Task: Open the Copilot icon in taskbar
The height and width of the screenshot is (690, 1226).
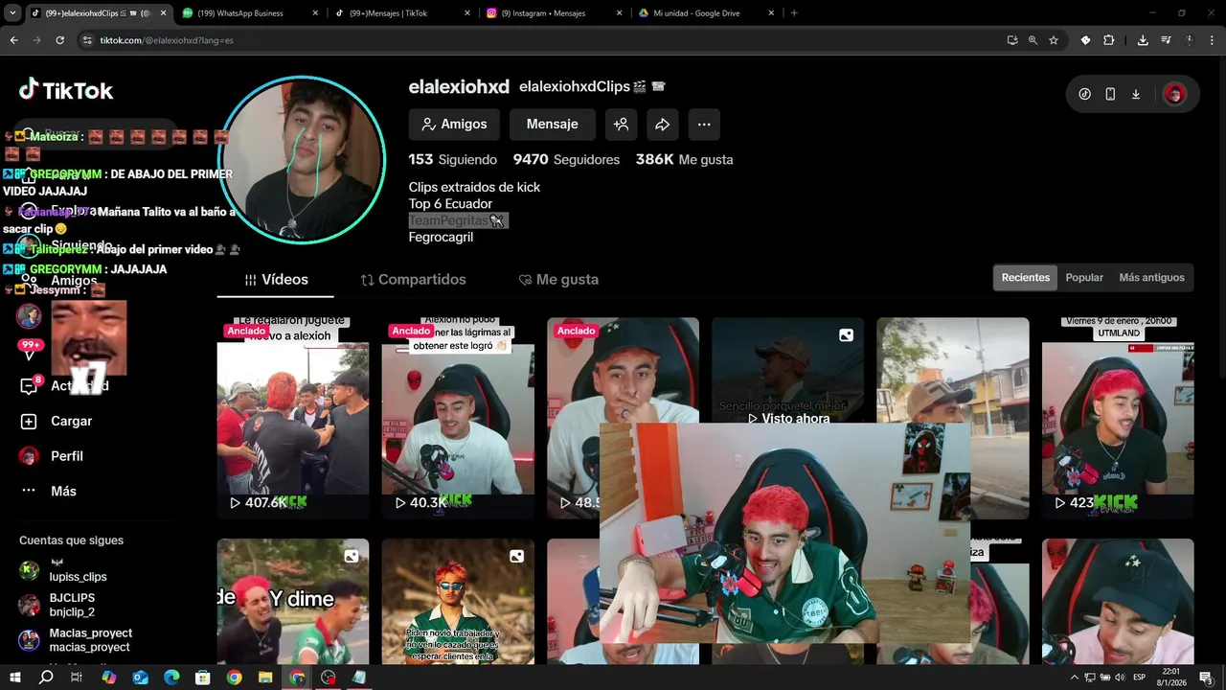Action: [108, 678]
